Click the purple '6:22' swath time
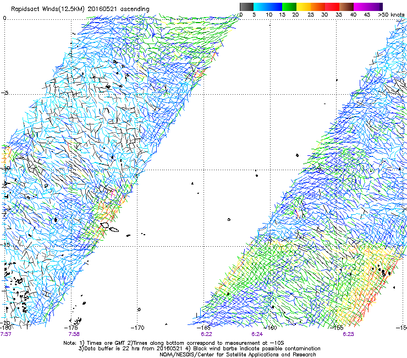 (x=206, y=334)
